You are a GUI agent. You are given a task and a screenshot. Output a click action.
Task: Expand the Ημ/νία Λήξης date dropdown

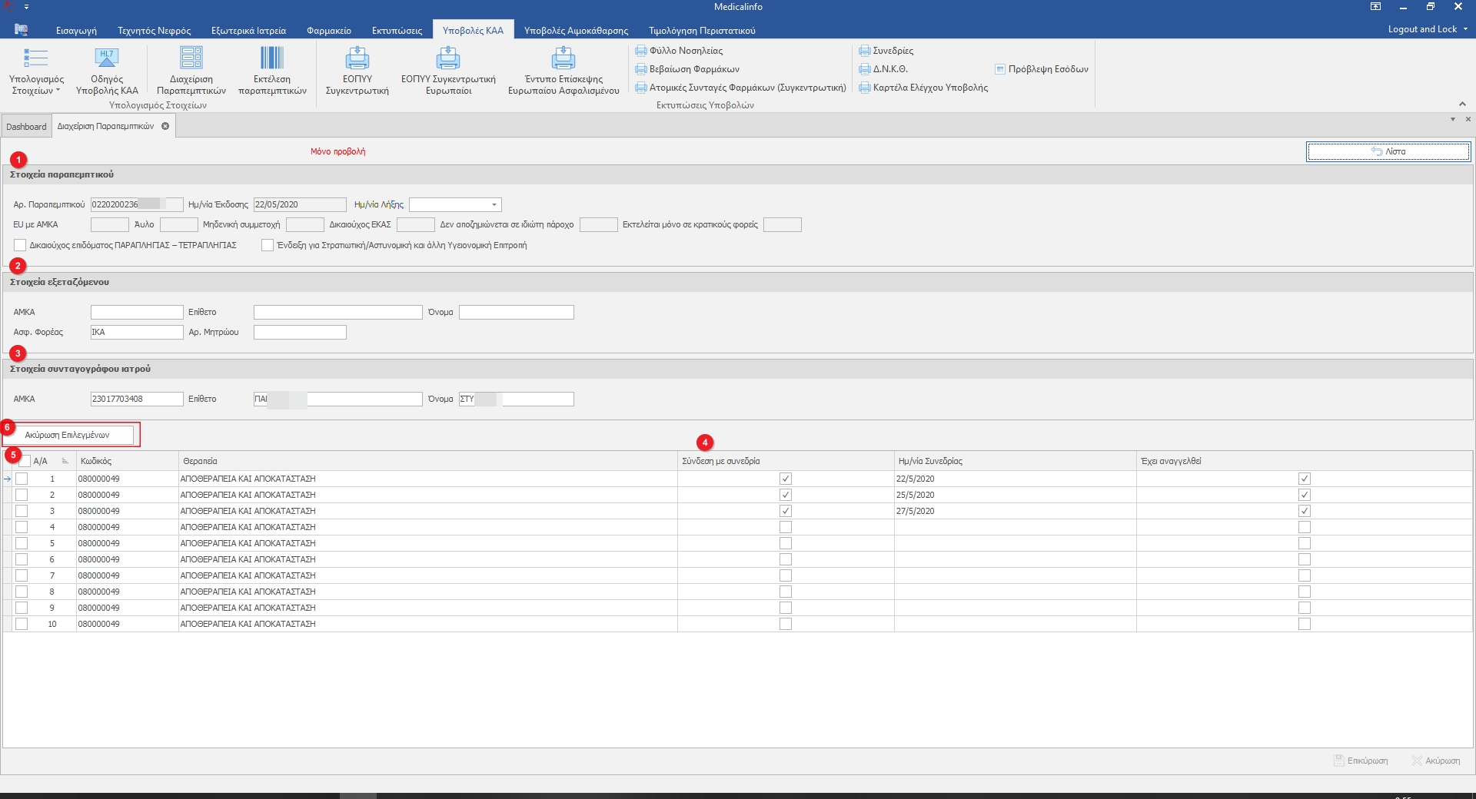click(x=494, y=205)
